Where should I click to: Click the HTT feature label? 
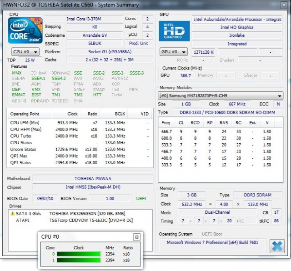pyautogui.click(x=97, y=95)
